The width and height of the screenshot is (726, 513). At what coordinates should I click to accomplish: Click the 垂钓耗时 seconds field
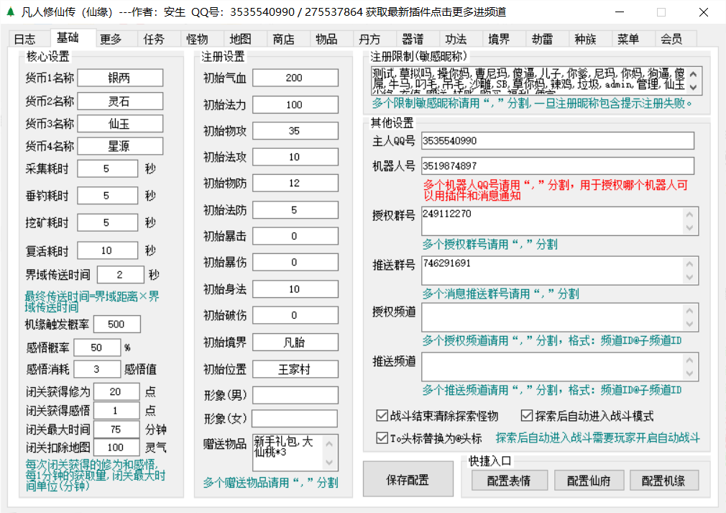point(107,196)
